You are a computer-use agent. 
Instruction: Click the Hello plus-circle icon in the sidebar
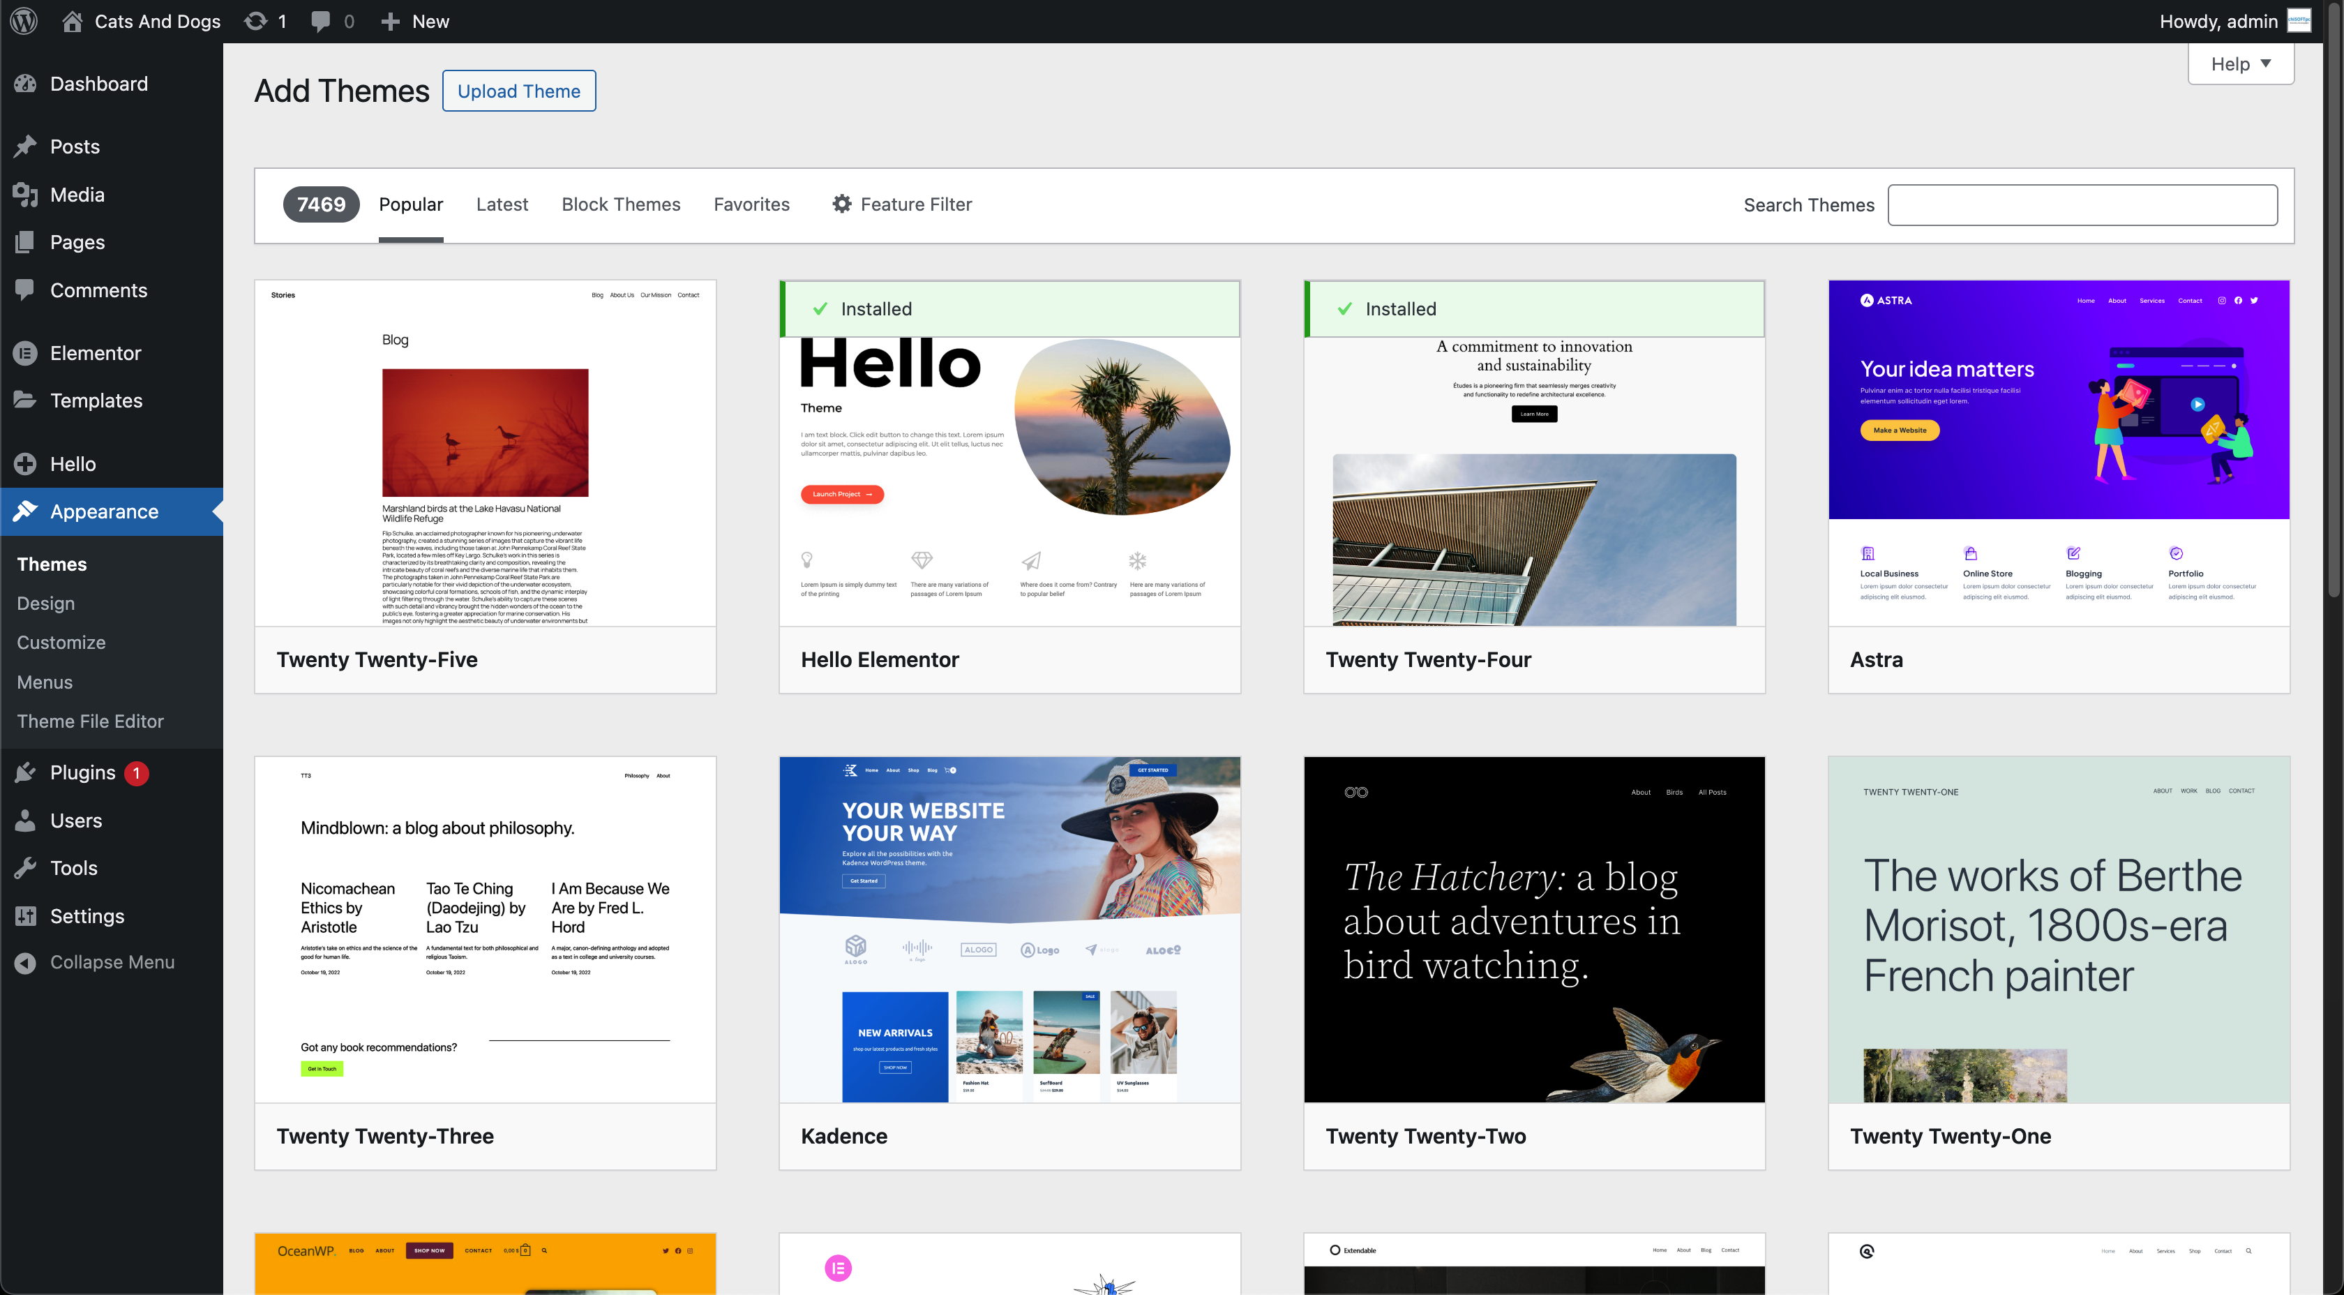[26, 464]
